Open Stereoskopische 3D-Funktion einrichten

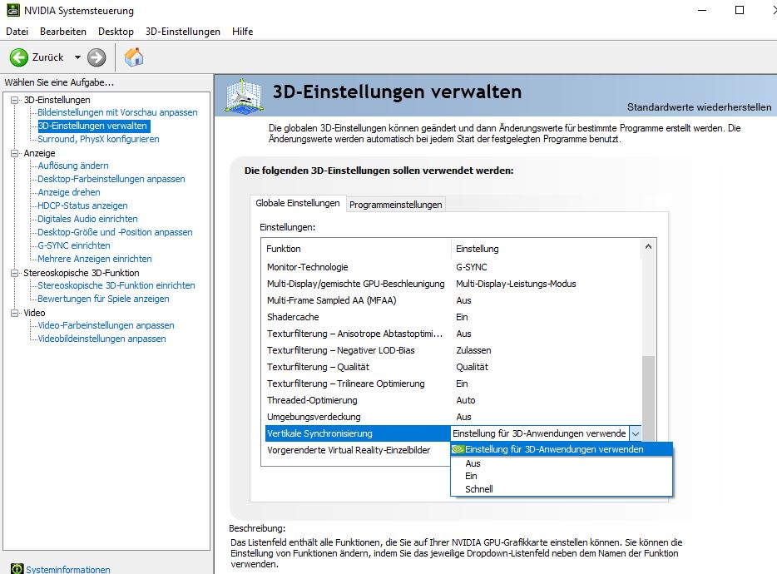click(x=116, y=285)
